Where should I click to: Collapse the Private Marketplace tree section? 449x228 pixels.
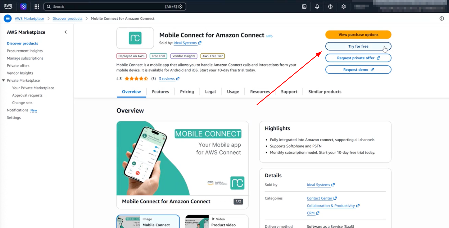click(x=4, y=80)
